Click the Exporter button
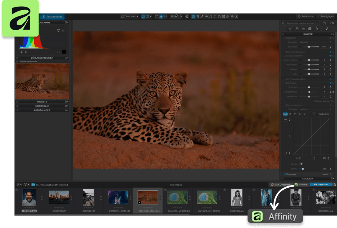Image resolution: width=337 pixels, height=228 pixels. click(321, 185)
